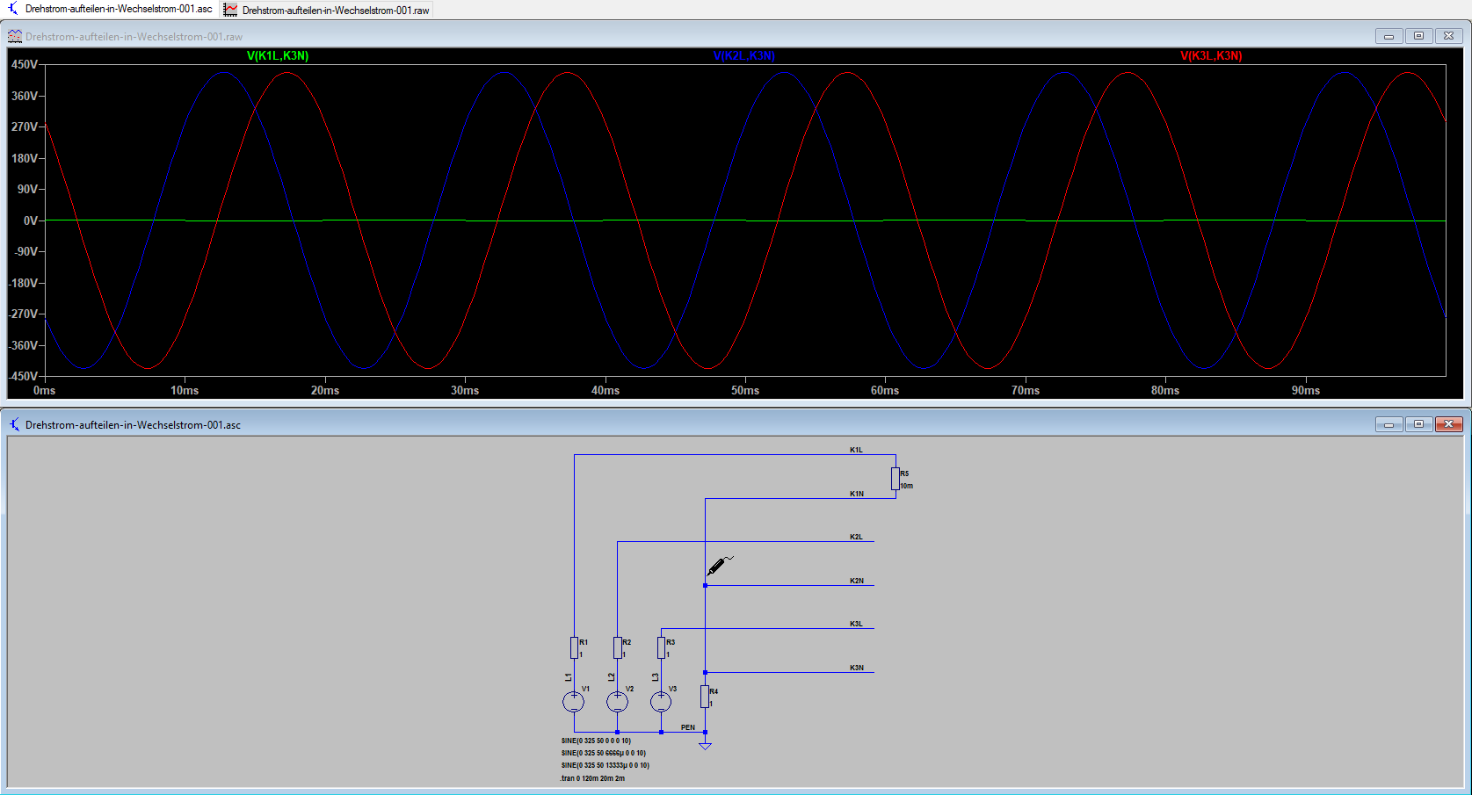The image size is (1472, 795).
Task: Select resistor R1 symbol in the schematic
Action: tap(574, 647)
